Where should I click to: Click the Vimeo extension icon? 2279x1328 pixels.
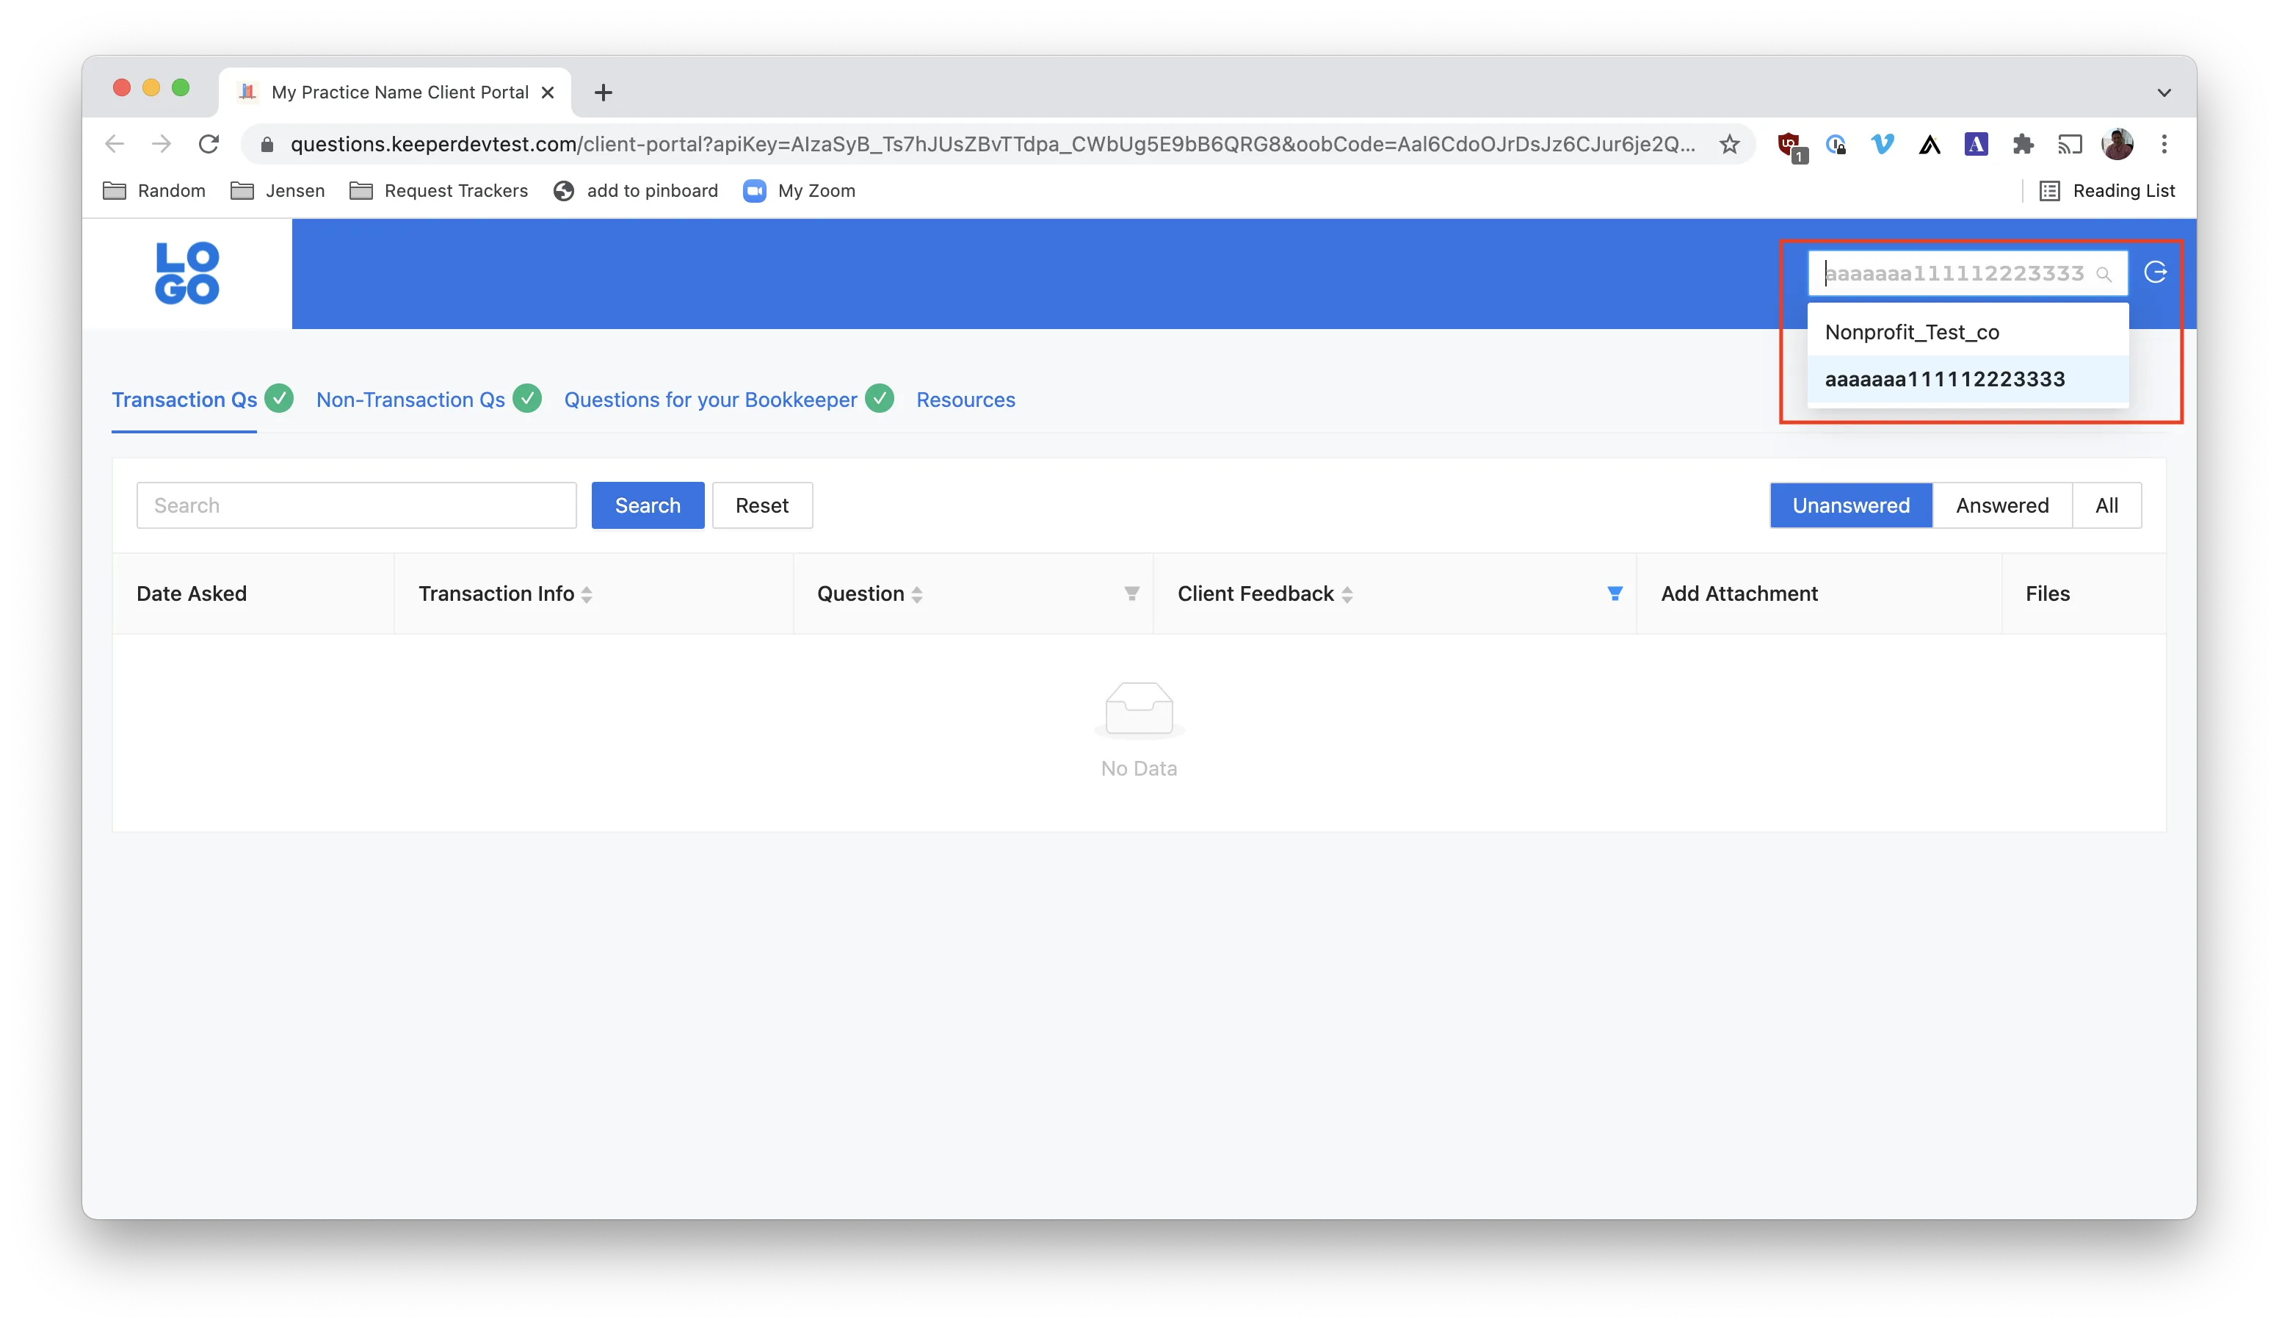[1882, 144]
